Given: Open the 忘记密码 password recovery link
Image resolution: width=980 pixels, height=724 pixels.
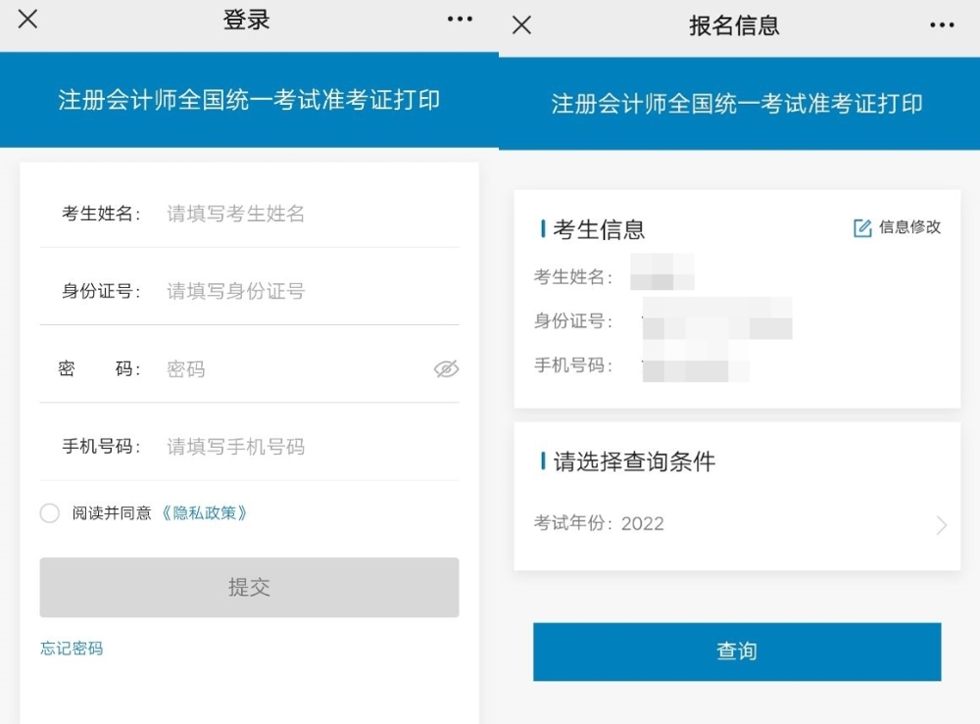Looking at the screenshot, I should (71, 648).
